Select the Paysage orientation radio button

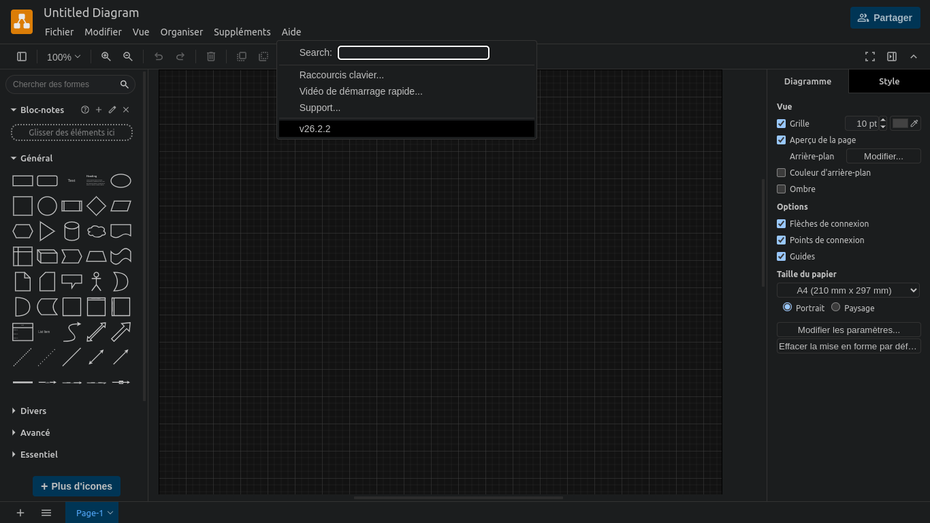[x=836, y=307]
